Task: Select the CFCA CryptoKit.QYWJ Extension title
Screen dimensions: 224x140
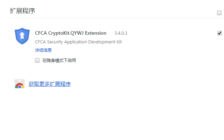Action: coord(71,33)
